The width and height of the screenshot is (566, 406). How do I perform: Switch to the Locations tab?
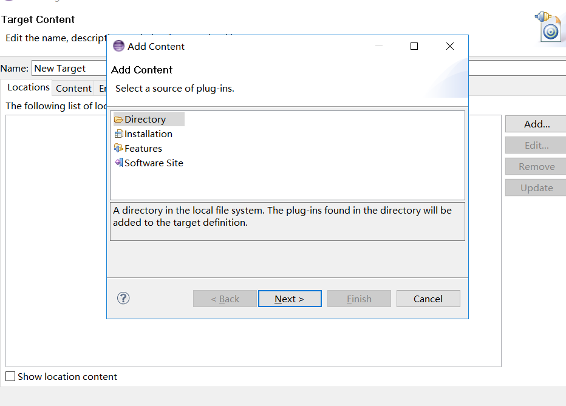[28, 87]
